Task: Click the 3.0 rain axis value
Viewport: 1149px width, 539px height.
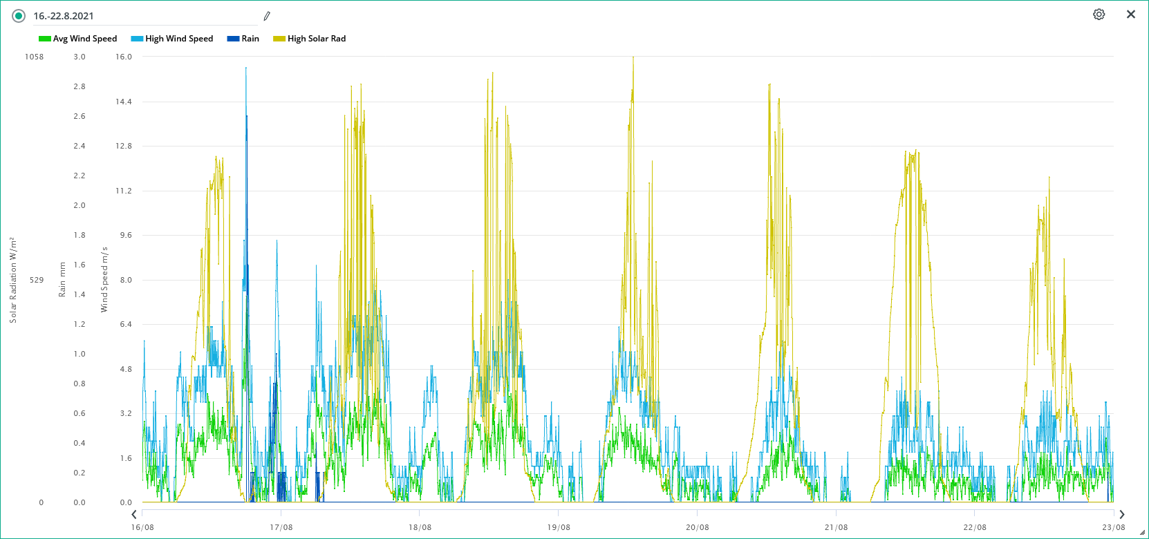Action: [80, 57]
